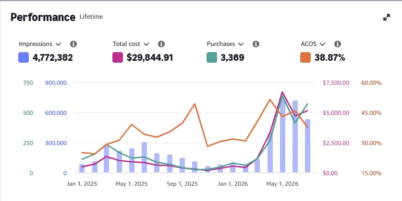
Task: Click the 500 purchases axis label
Action: (x=28, y=113)
